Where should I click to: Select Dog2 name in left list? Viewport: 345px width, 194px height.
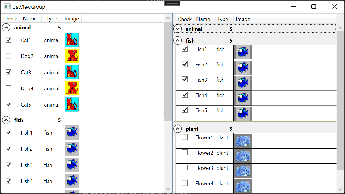coord(27,56)
